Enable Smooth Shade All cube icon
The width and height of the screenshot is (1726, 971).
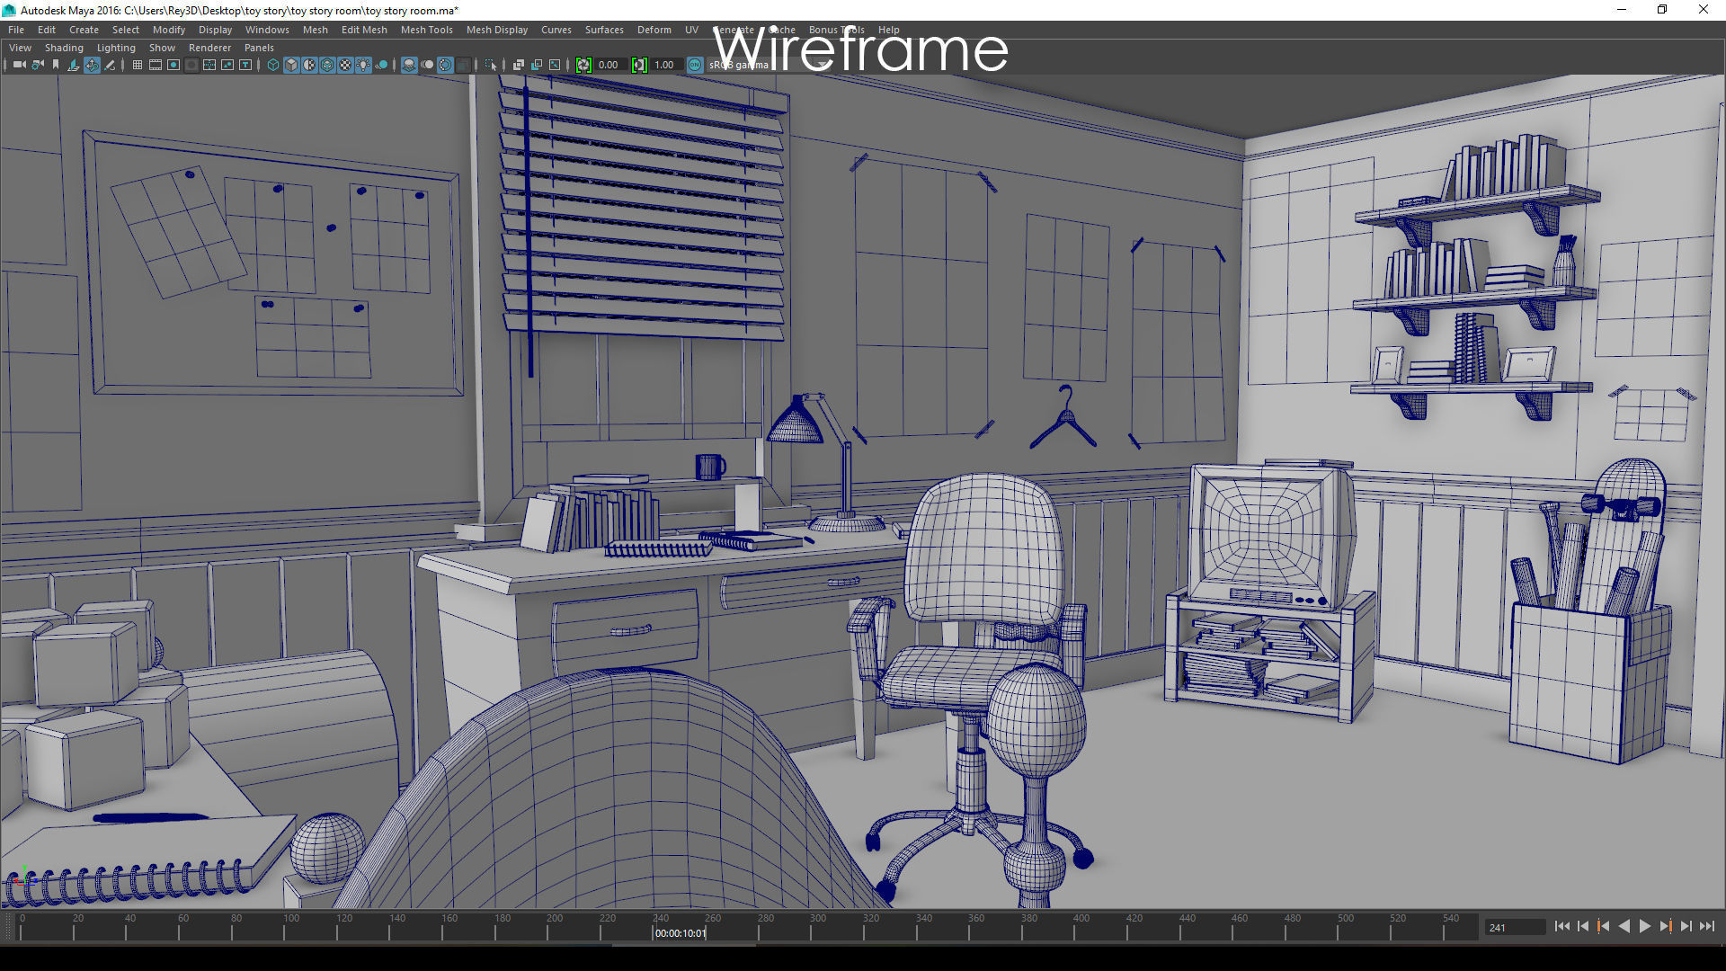coord(291,65)
